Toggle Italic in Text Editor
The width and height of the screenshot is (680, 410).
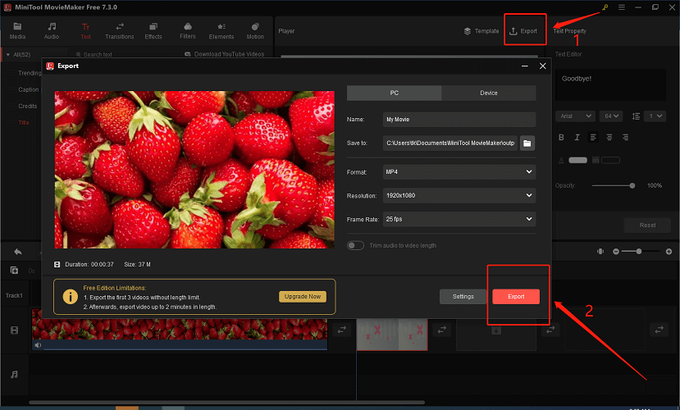tap(577, 138)
